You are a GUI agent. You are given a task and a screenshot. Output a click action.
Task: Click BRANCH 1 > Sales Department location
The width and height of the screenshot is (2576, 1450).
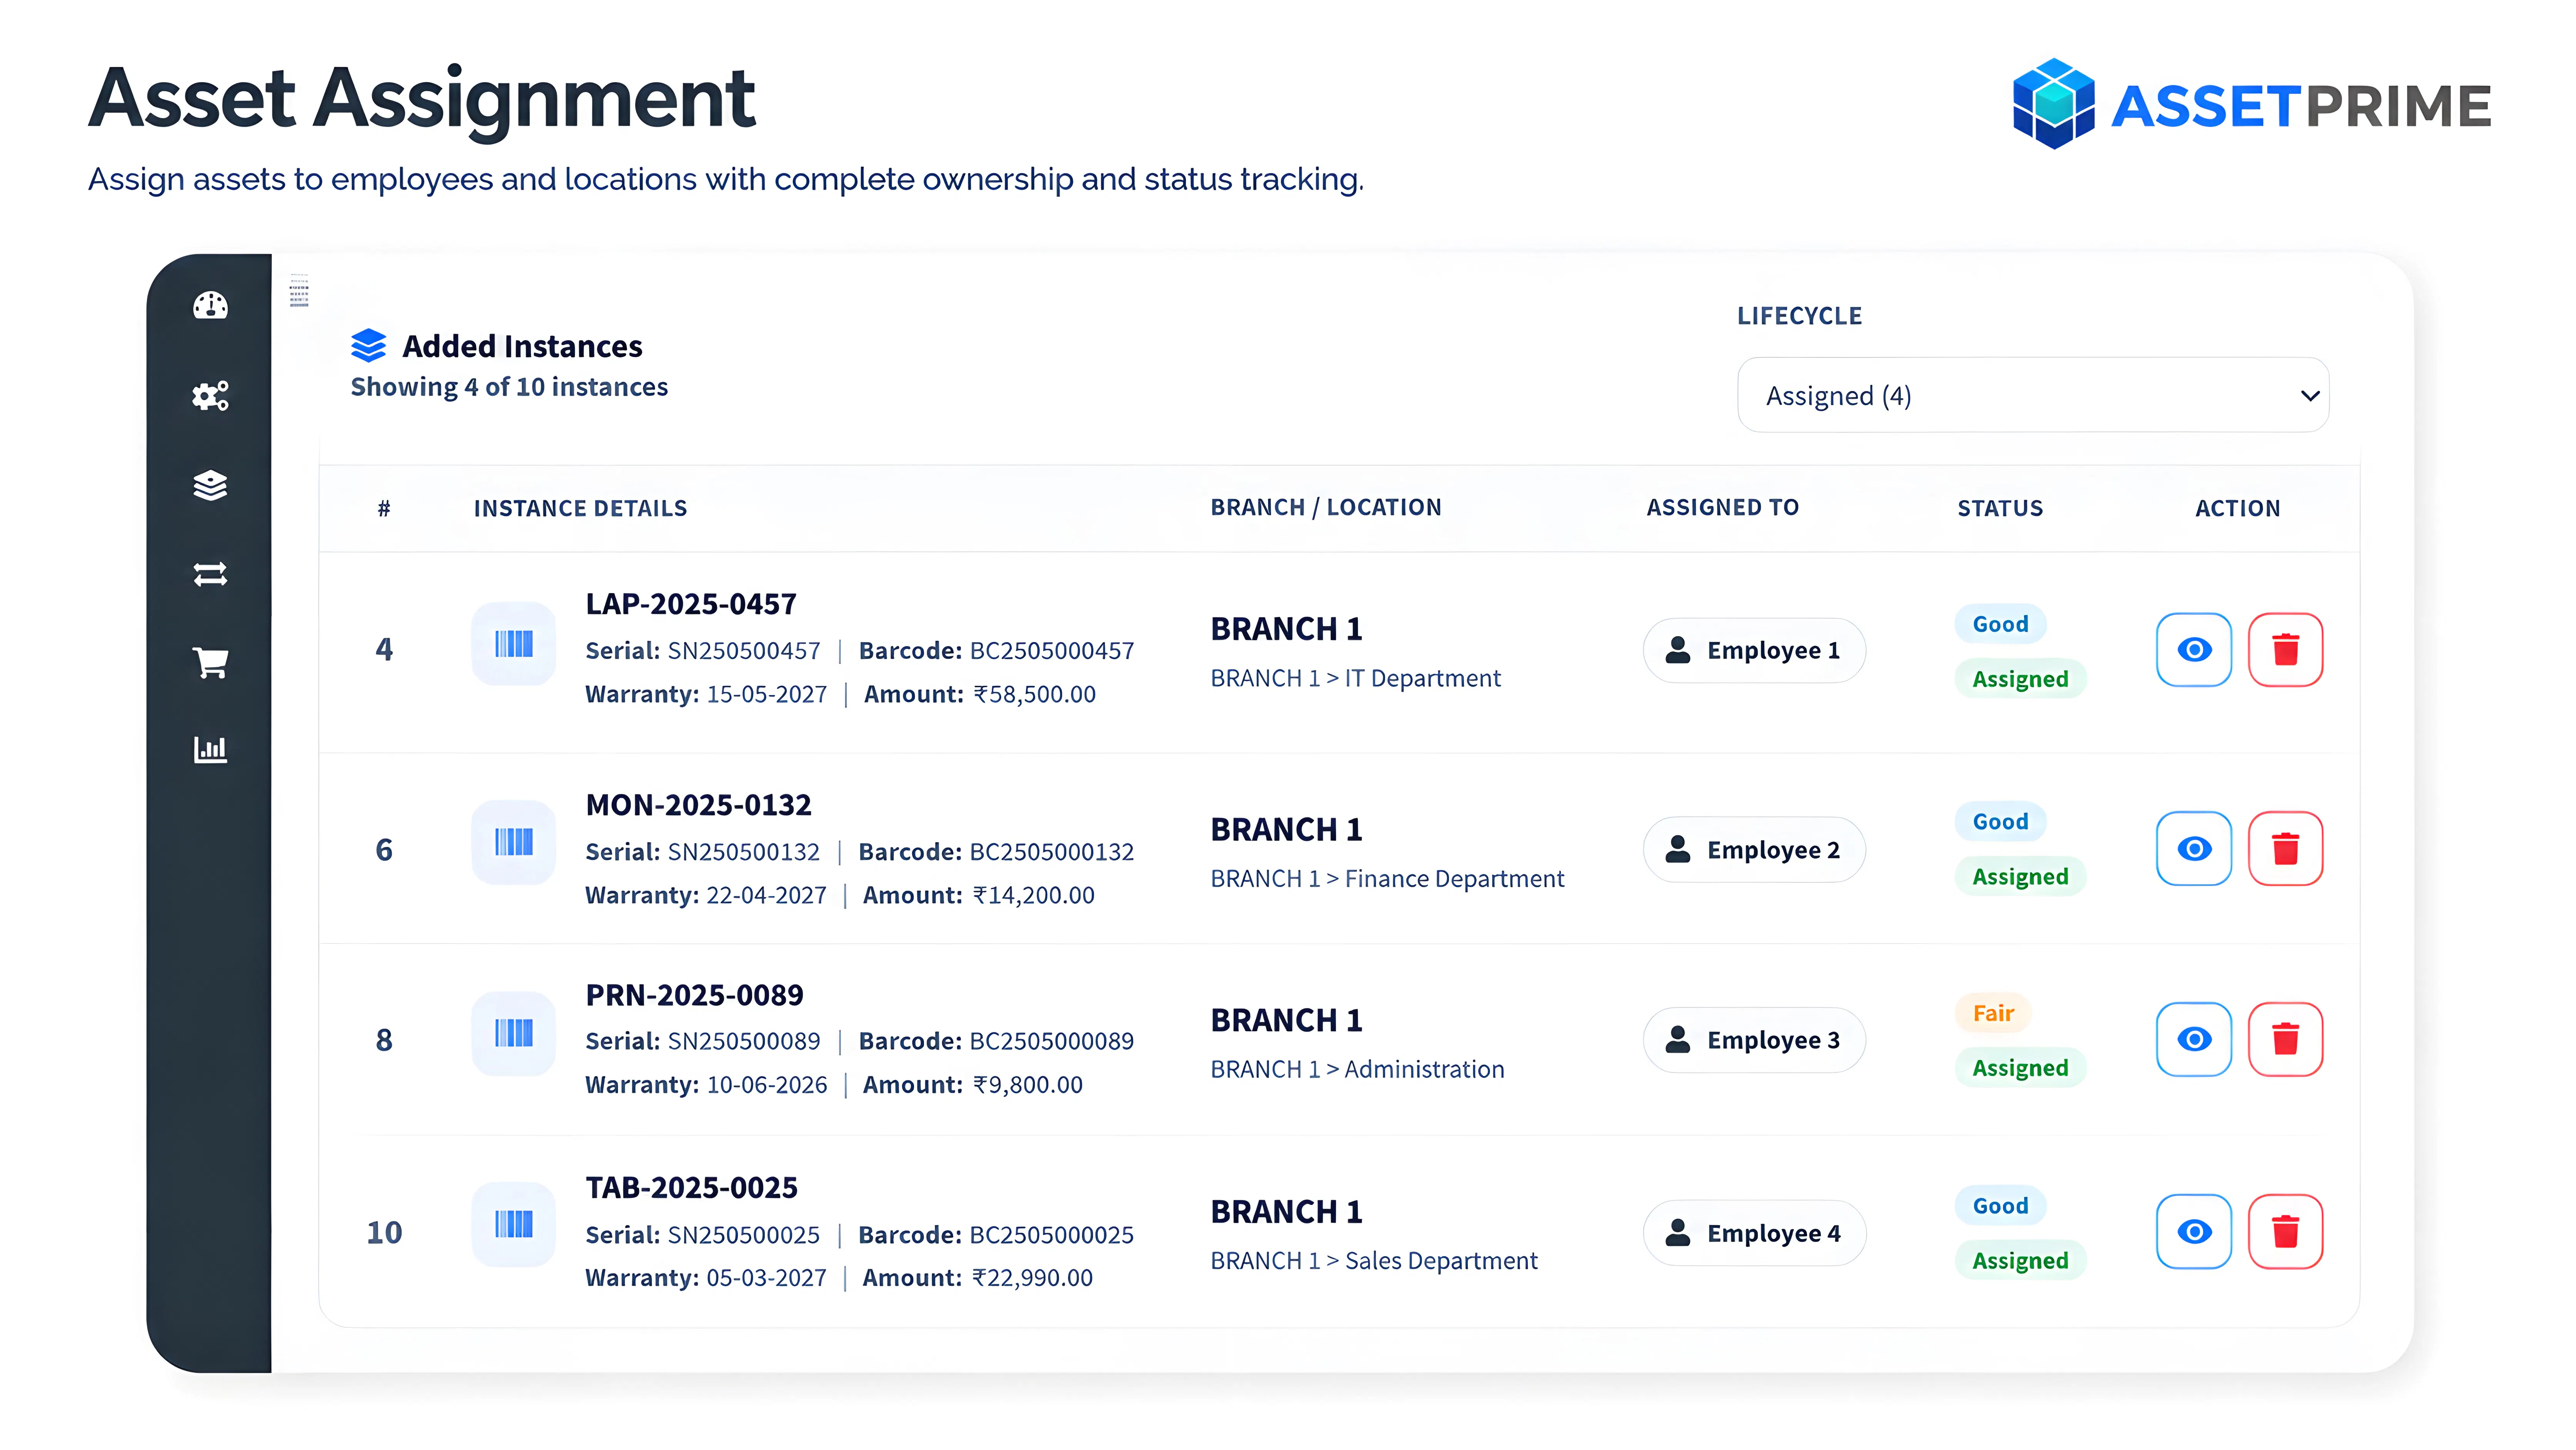point(1374,1261)
